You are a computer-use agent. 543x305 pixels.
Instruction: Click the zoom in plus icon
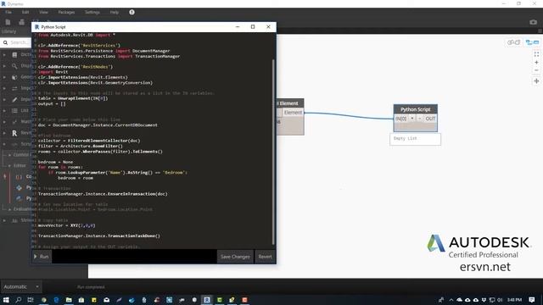point(536,63)
